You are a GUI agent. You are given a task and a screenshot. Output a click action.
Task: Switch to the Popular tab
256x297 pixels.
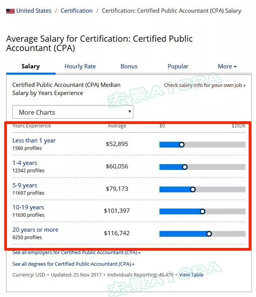coord(178,66)
